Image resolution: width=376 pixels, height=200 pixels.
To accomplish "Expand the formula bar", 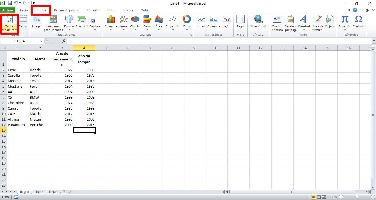I will 374,41.
